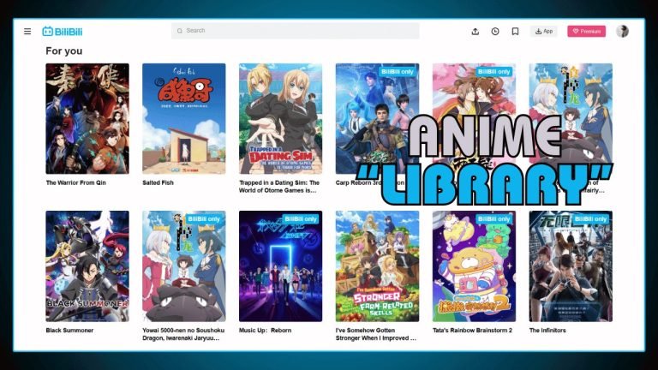Open The Warrior From Qin thumbnail
This screenshot has width=658, height=370.
(x=87, y=118)
